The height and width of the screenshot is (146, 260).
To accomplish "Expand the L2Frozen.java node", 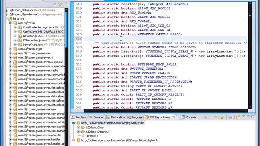I will point(15,36).
